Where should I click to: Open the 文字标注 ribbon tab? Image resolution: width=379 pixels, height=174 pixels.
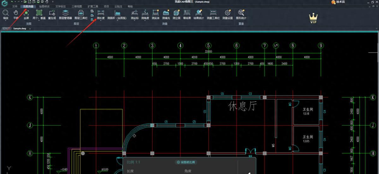coord(61,6)
